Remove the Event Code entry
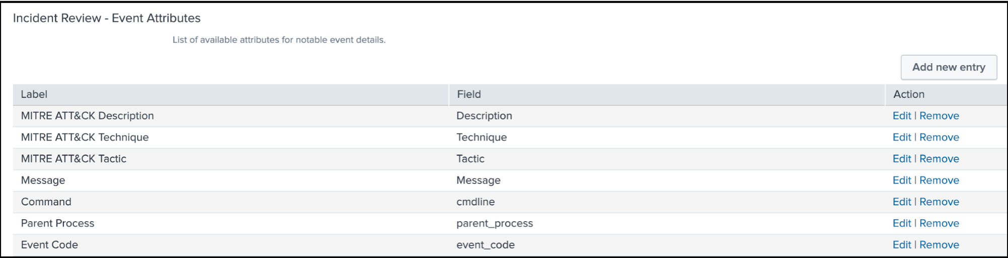 pyautogui.click(x=939, y=245)
